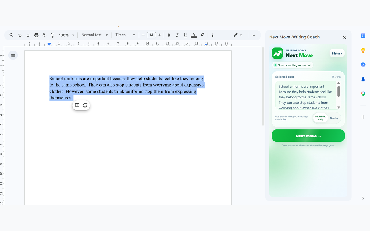Add a comment to the selected text
Image resolution: width=370 pixels, height=231 pixels.
click(77, 105)
